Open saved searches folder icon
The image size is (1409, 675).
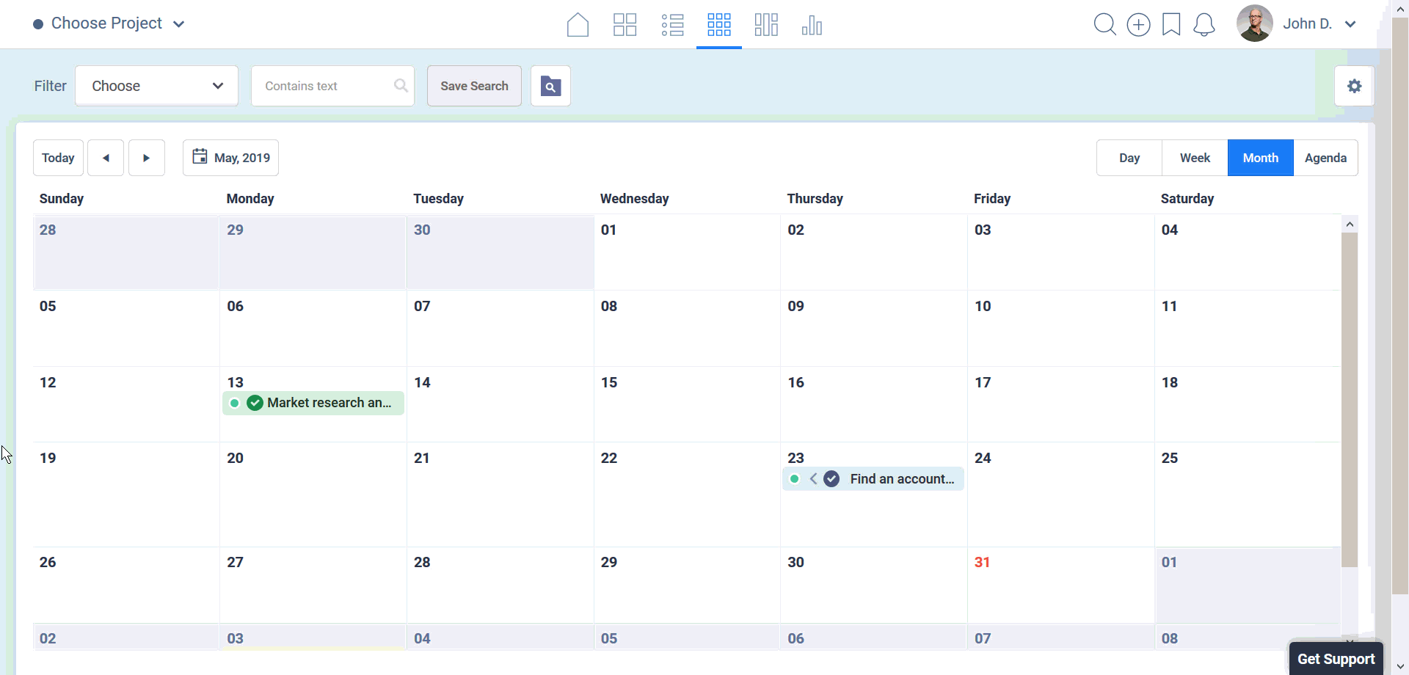(x=550, y=86)
